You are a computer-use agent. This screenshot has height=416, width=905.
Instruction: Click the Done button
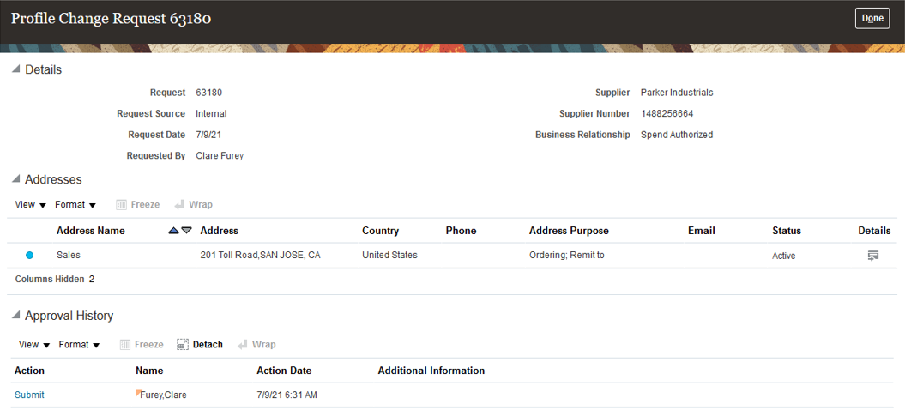[872, 19]
